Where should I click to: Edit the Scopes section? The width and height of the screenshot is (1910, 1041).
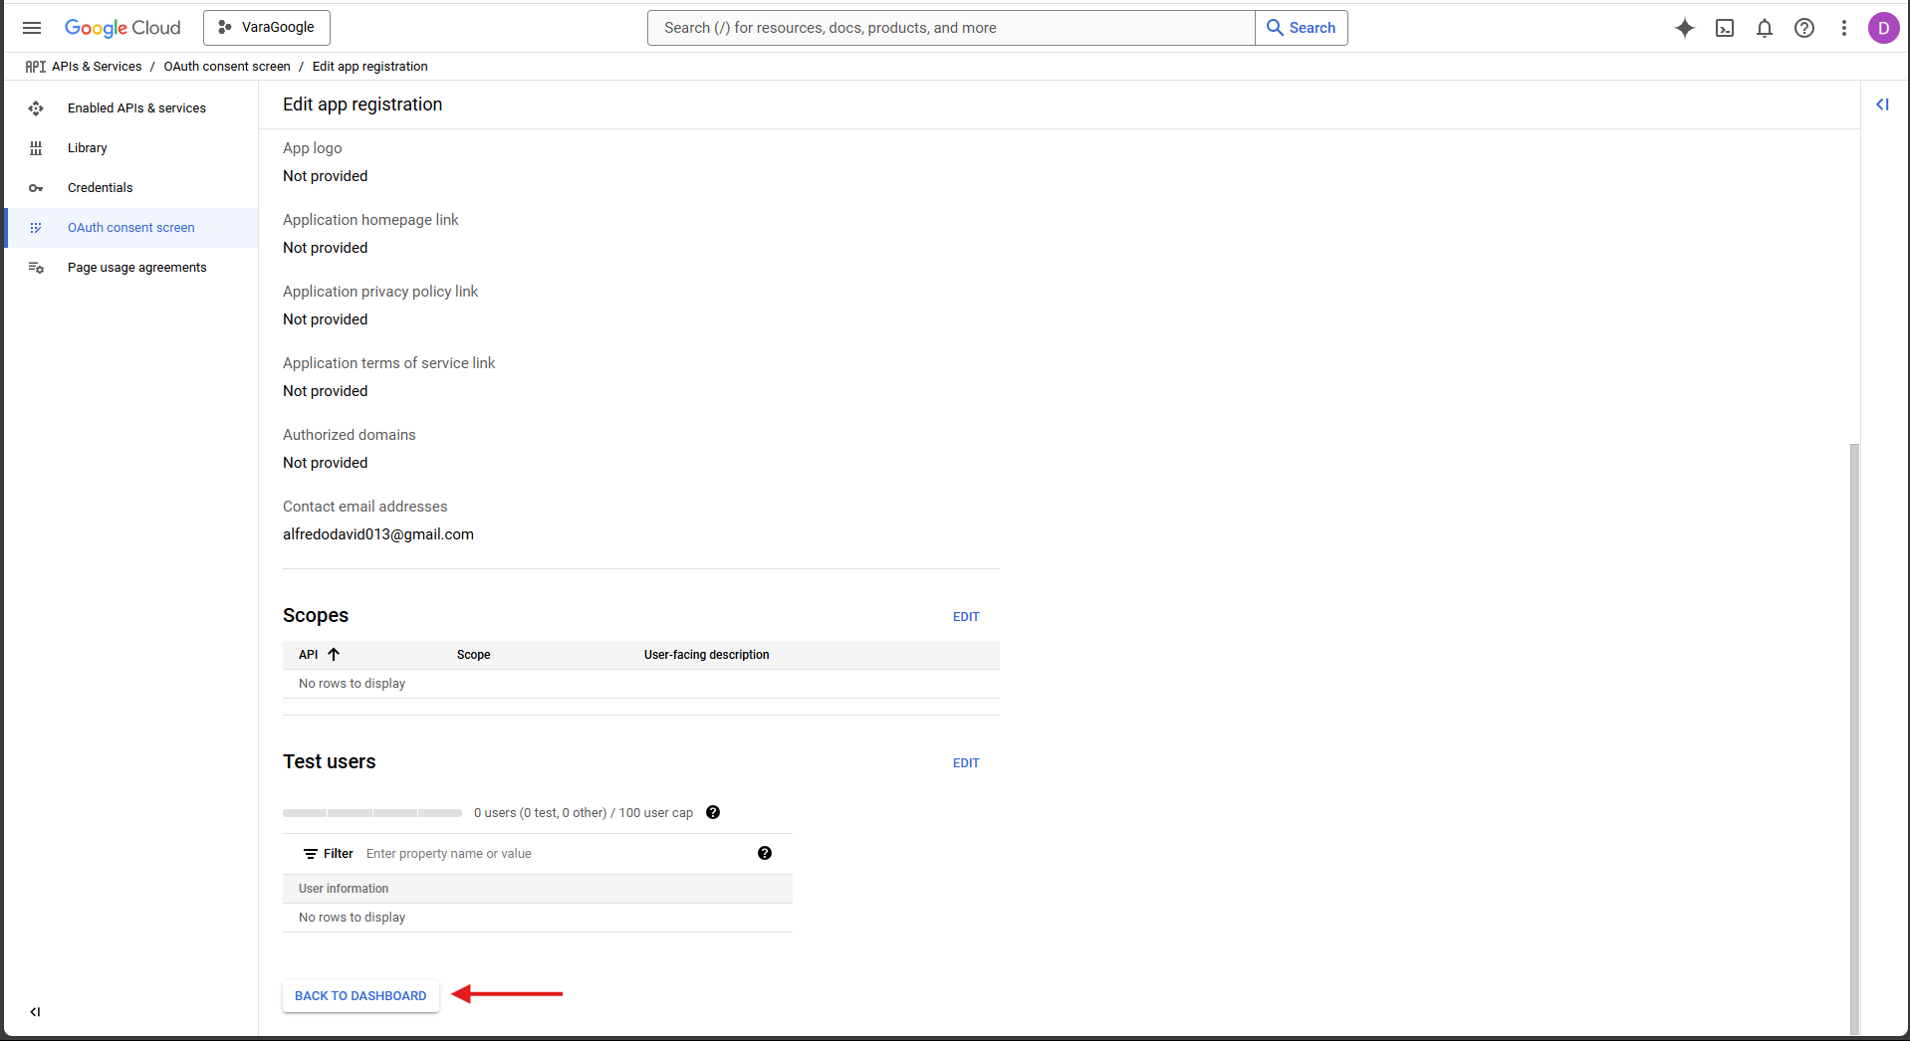click(x=966, y=617)
